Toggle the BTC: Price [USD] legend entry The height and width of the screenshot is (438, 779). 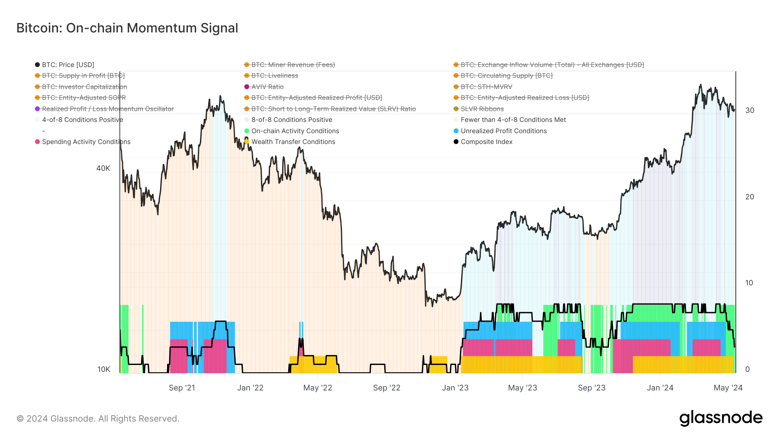[x=68, y=65]
